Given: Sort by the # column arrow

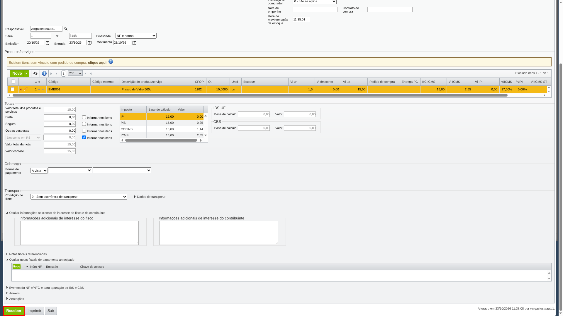Looking at the screenshot, I should [x=36, y=82].
